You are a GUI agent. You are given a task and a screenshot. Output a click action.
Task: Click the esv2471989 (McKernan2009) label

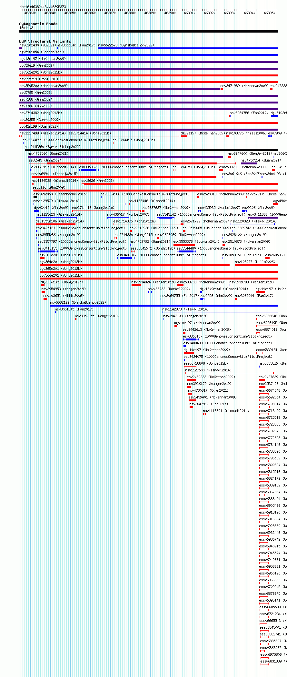click(x=244, y=86)
